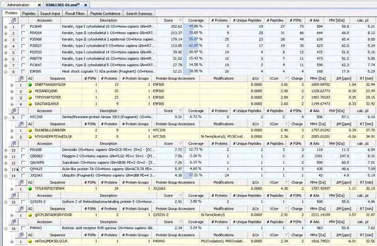Open column chooser icon of E9PI65 peptide subtable

point(21,78)
